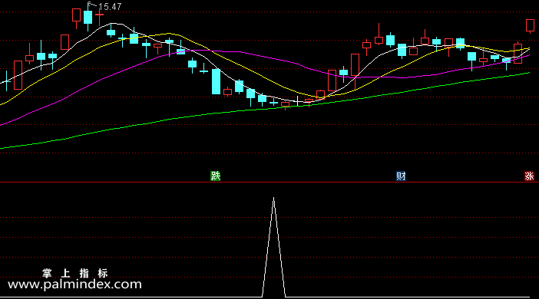Click the small flag icon beside 15.47
The height and width of the screenshot is (299, 539).
tap(91, 5)
